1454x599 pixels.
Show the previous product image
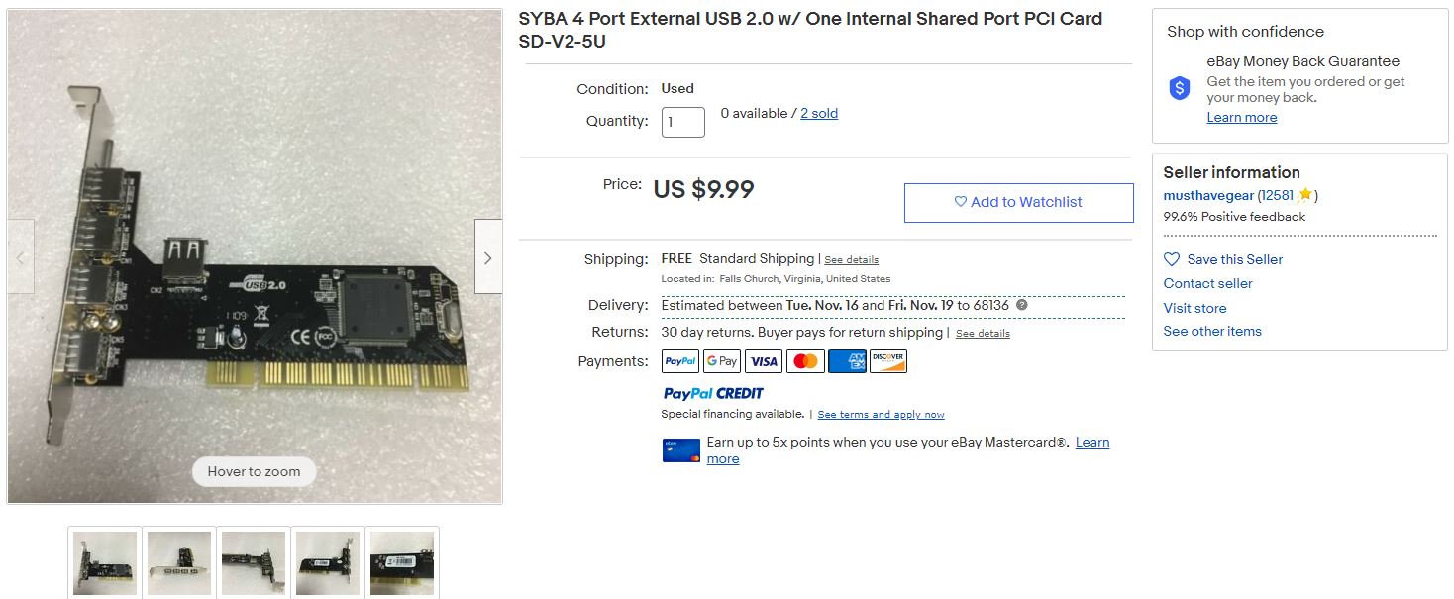tap(21, 257)
